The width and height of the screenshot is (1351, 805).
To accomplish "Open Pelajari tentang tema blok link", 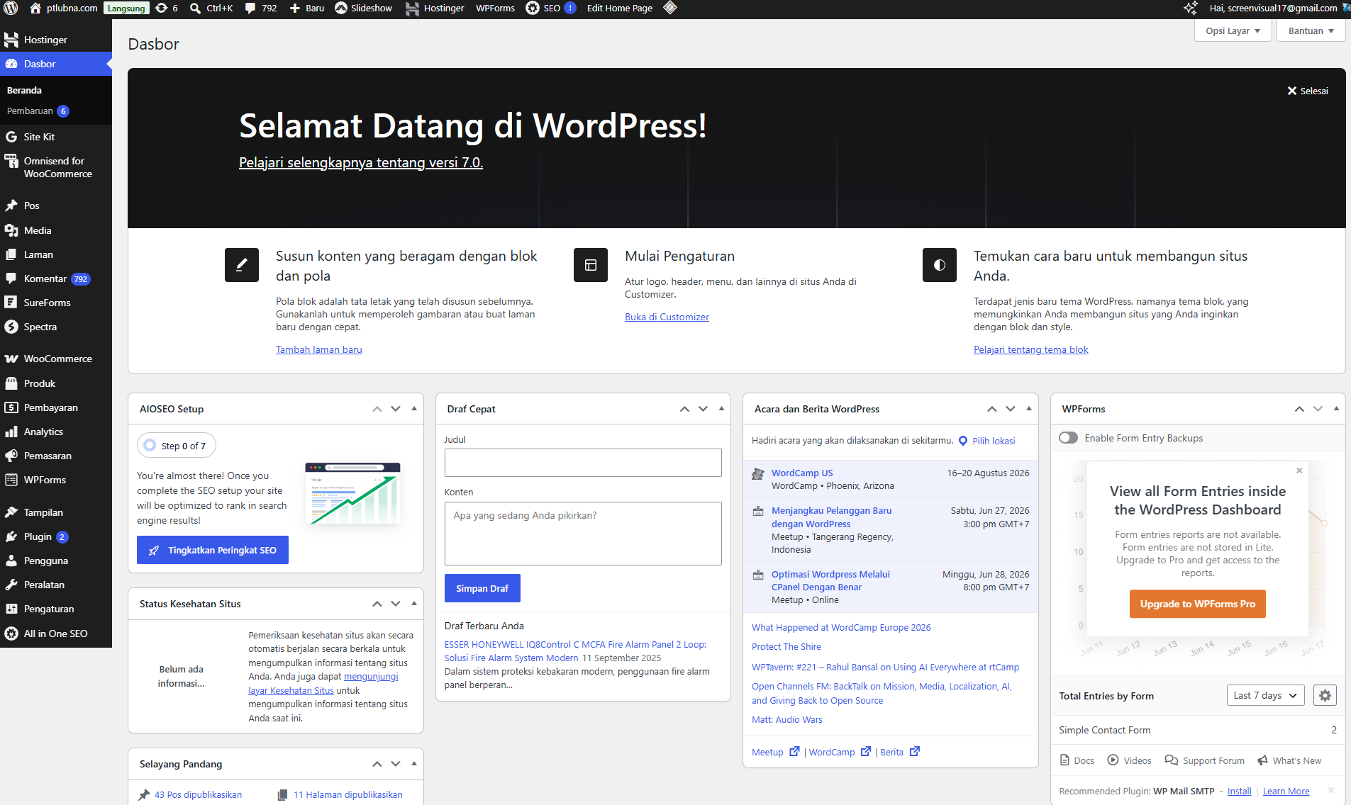I will coord(1030,349).
